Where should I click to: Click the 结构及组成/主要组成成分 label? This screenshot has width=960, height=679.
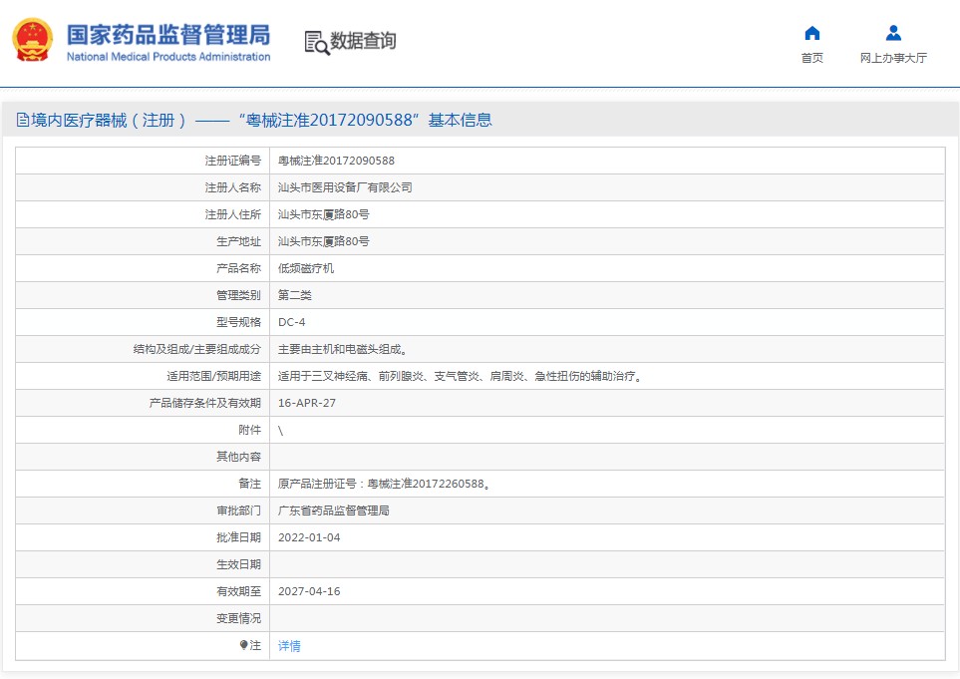pos(197,349)
